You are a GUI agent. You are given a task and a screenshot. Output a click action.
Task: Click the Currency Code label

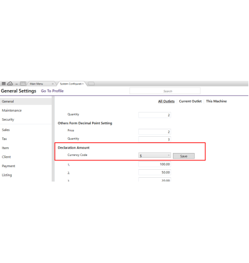point(77,155)
